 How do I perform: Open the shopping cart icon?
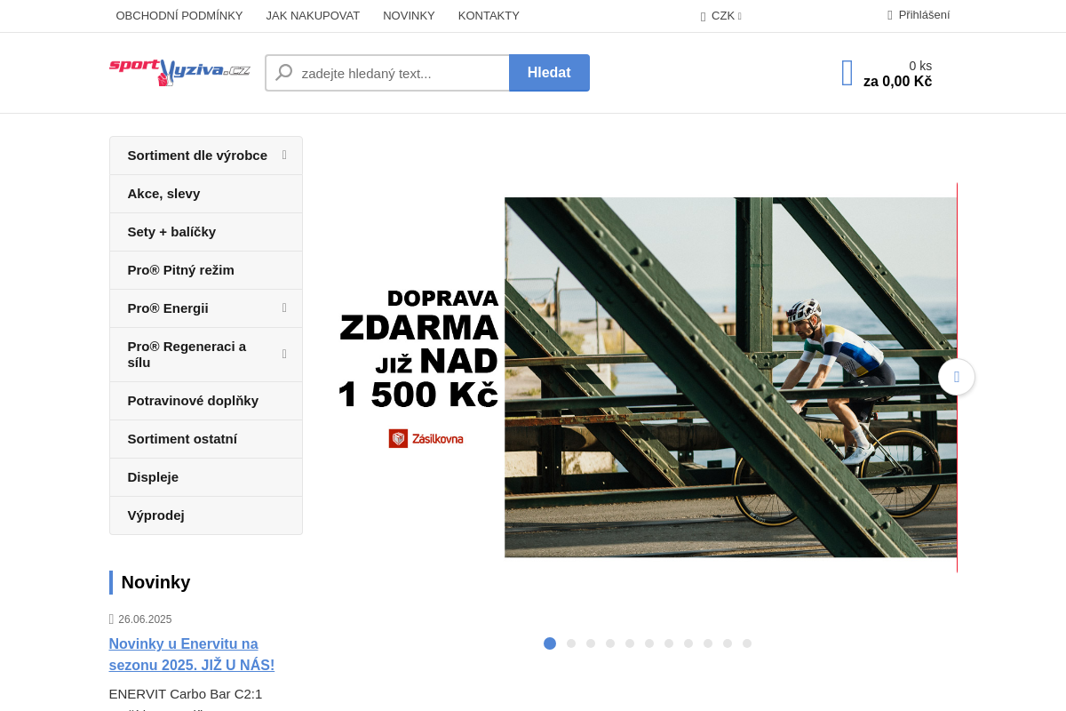(847, 73)
